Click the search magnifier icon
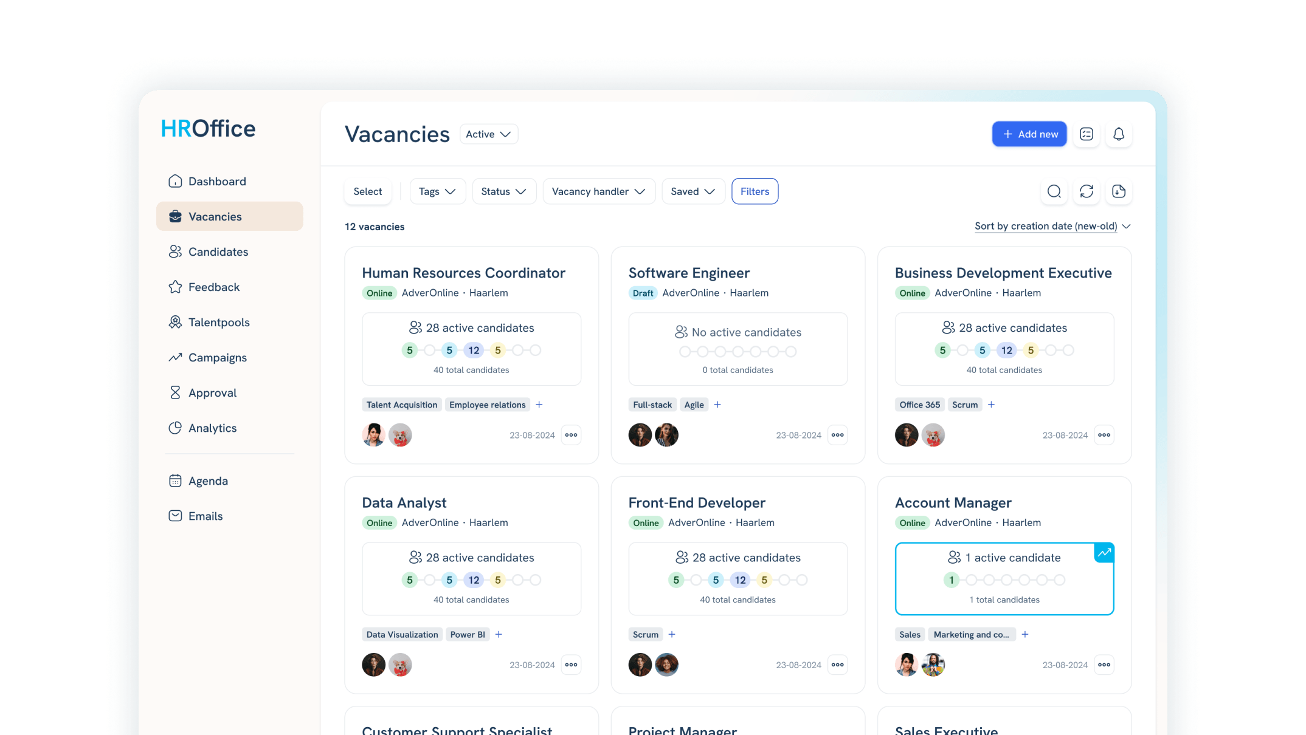Image resolution: width=1306 pixels, height=735 pixels. click(1054, 191)
